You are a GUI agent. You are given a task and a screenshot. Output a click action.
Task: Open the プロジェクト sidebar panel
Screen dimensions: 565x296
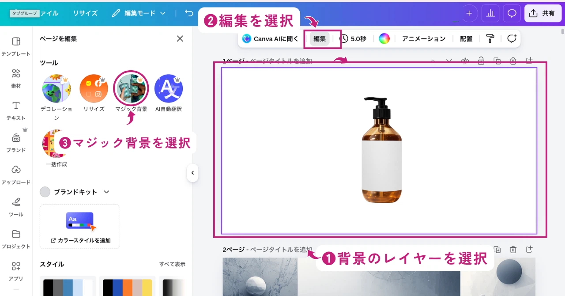(x=16, y=239)
